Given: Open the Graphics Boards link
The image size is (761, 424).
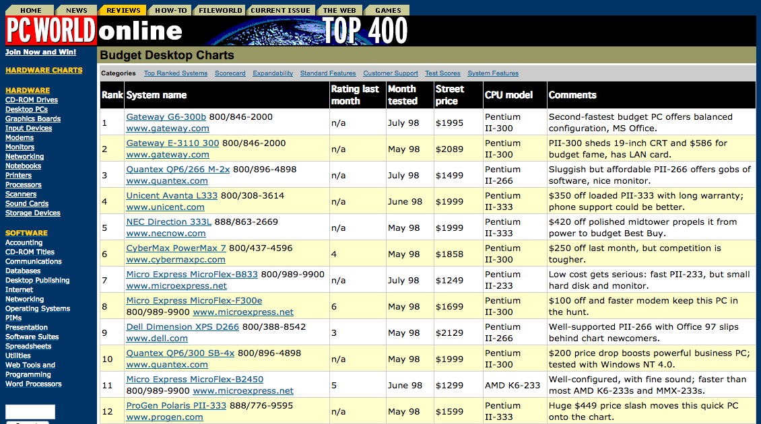Looking at the screenshot, I should [33, 119].
